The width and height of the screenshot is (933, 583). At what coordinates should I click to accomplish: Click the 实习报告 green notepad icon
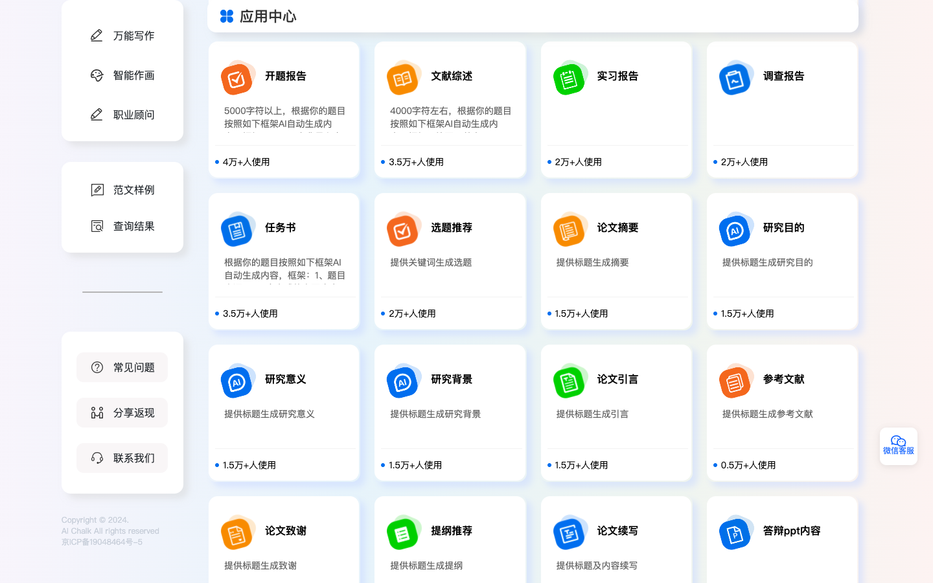[x=570, y=78]
